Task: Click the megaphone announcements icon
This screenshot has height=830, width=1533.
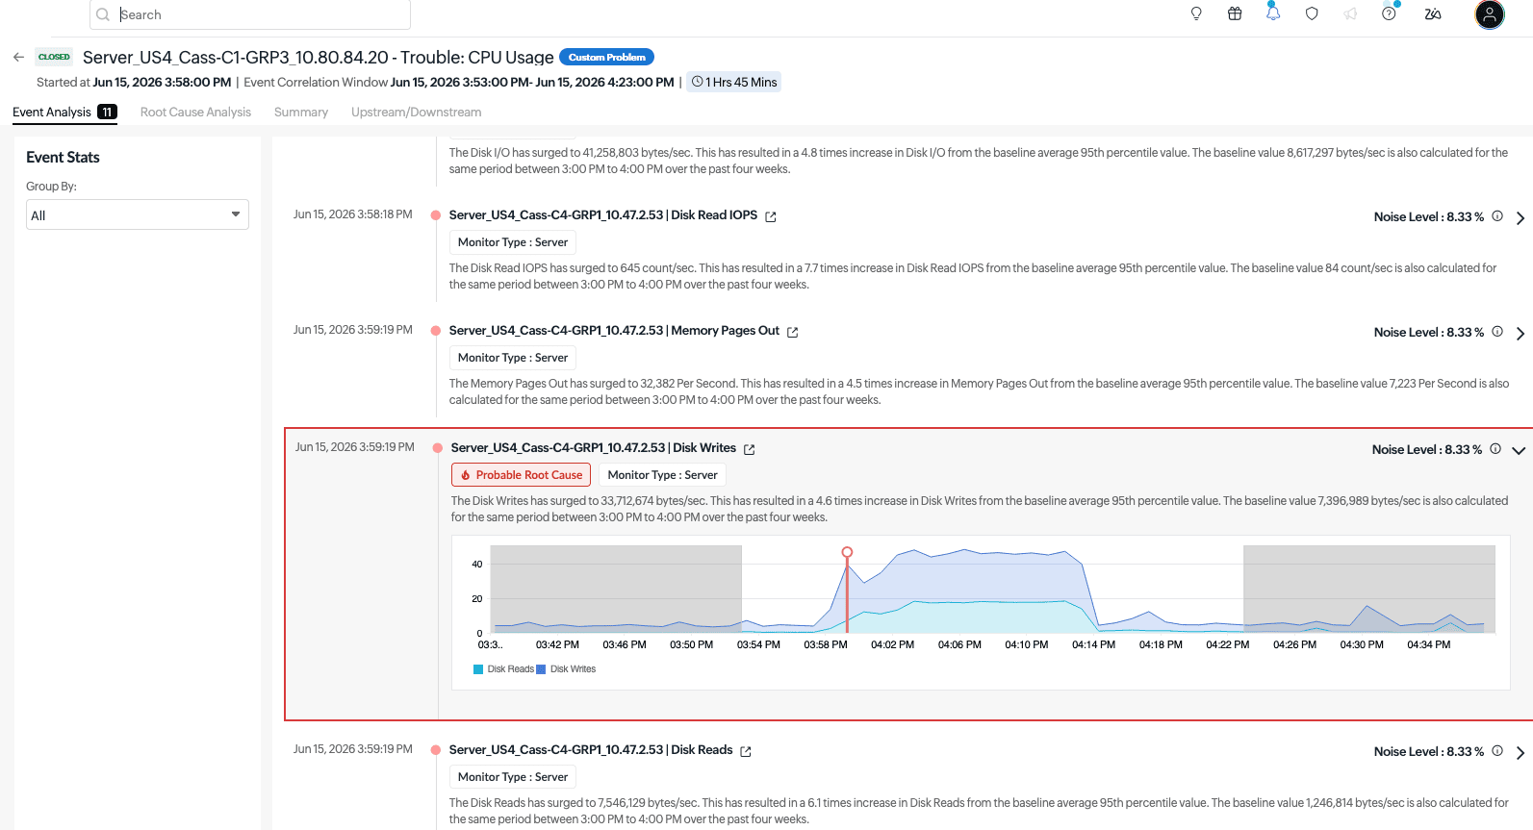Action: (1350, 13)
